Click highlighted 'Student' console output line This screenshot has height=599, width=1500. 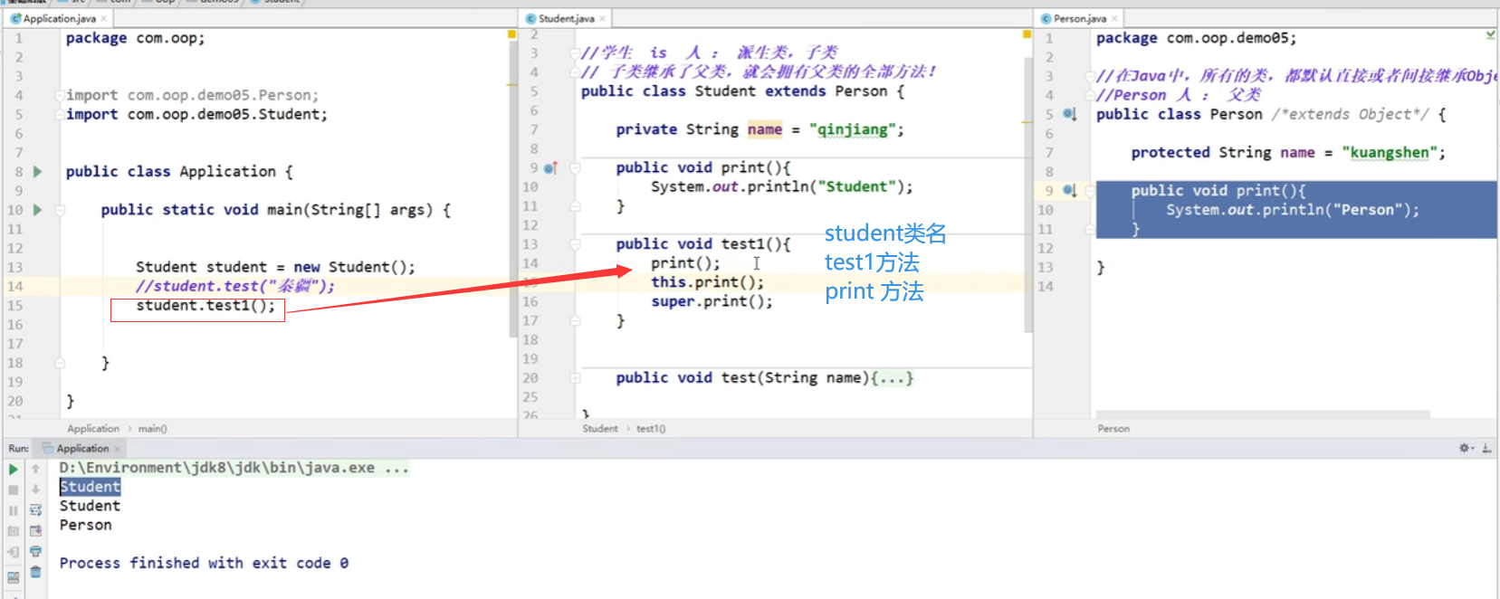(90, 487)
